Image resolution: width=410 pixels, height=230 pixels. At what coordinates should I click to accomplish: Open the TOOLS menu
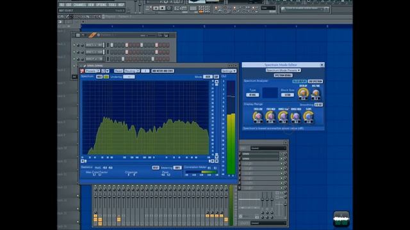[x=112, y=4]
